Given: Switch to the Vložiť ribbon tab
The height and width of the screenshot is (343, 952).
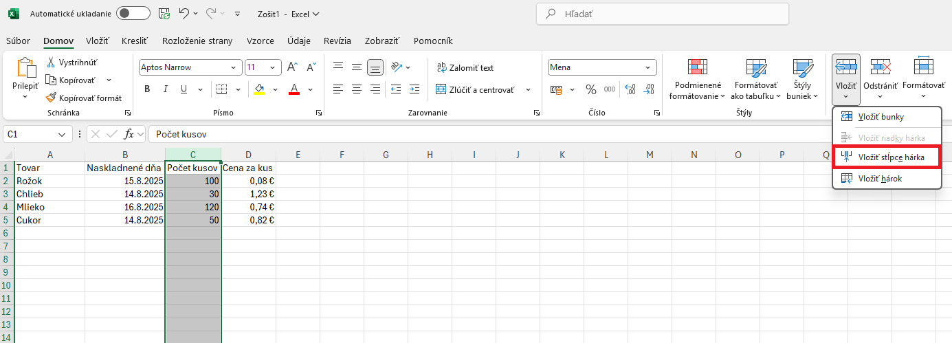Looking at the screenshot, I should coord(98,41).
